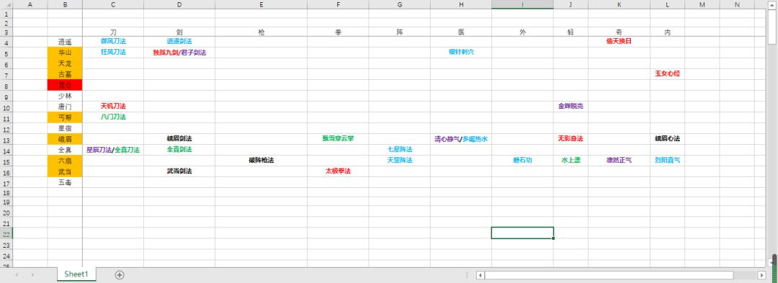778x283 pixels.
Task: Select the cell 星辰刀法/全真刀法
Action: pos(113,150)
